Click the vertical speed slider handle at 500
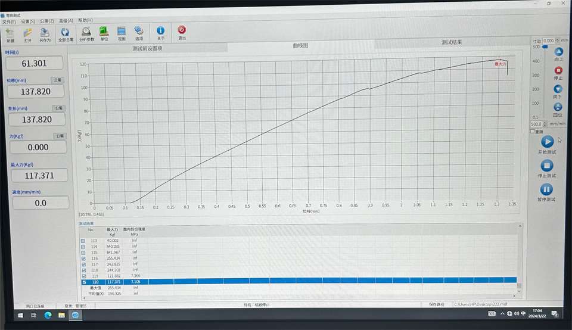This screenshot has height=330, width=572. pos(545,46)
